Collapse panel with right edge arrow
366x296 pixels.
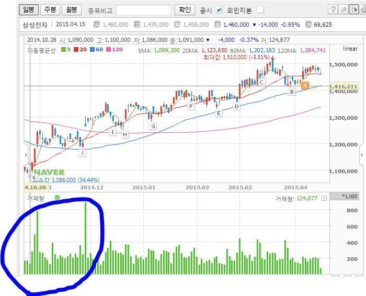click(362, 155)
